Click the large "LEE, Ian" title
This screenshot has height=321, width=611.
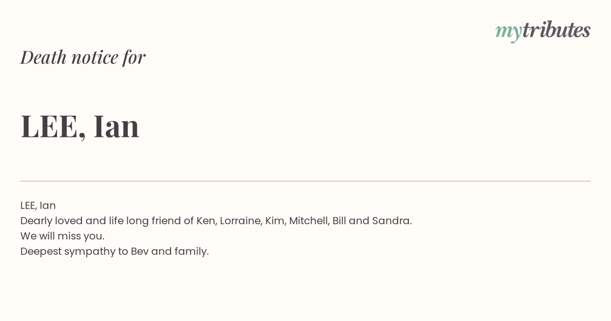coord(80,126)
